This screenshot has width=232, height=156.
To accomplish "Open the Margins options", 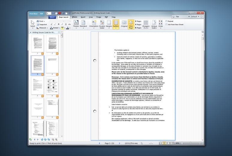I will tap(109, 24).
